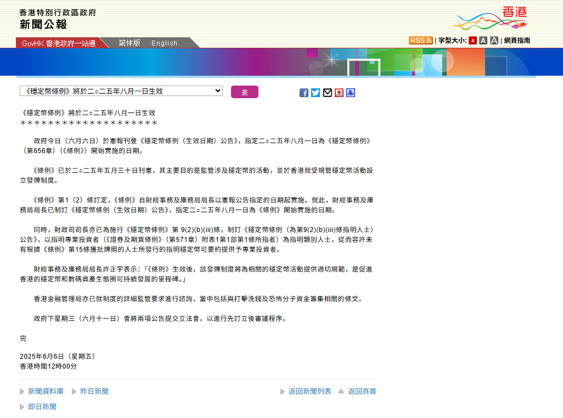Viewport: 563px width, 418px height.
Task: Open GovHK 香港政府一站通 tab
Action: (x=59, y=43)
